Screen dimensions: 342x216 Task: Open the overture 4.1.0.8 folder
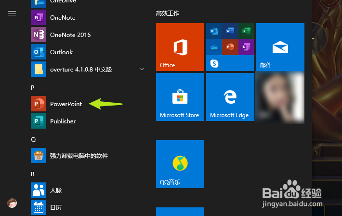click(87, 69)
